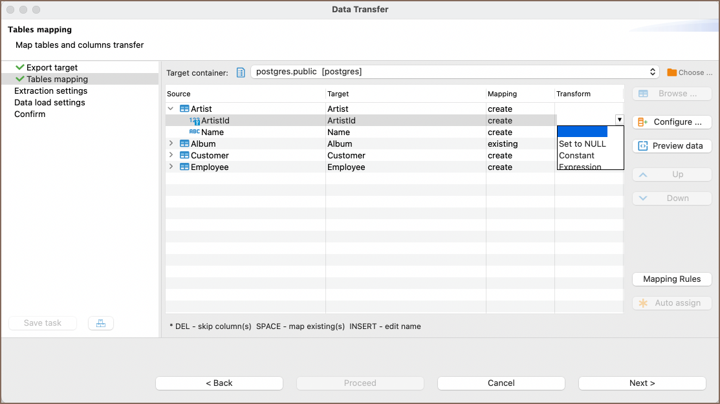Click the icon button beside Save task

[100, 323]
